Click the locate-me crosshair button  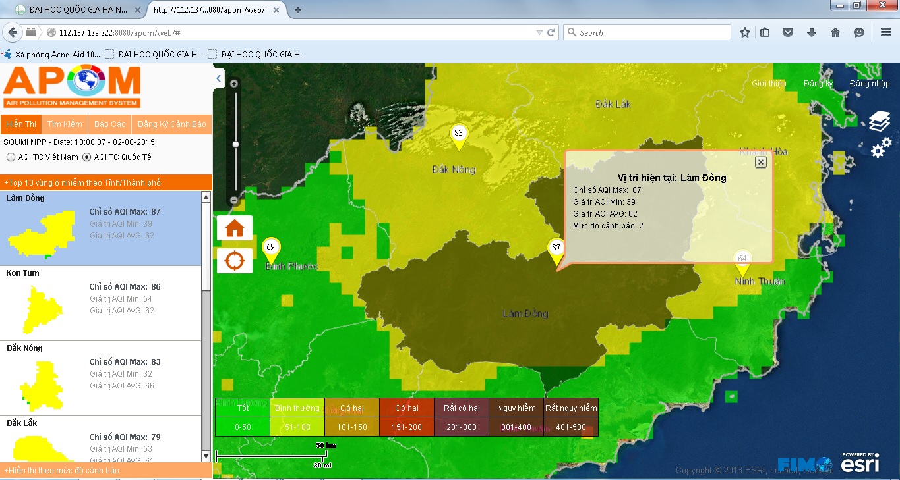(235, 260)
